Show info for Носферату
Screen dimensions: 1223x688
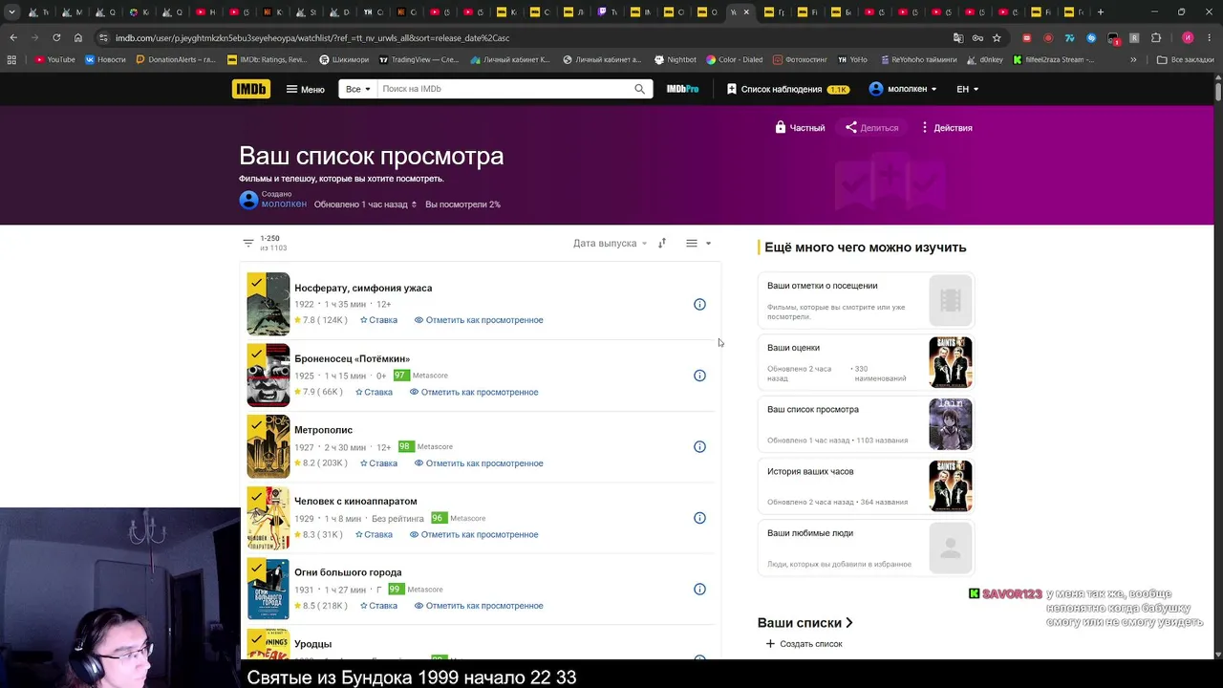[x=699, y=305]
